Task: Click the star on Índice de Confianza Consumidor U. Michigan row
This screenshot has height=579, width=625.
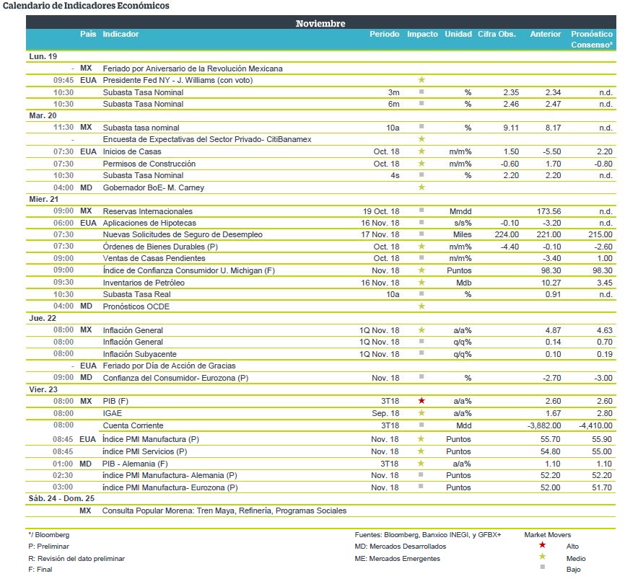Action: 421,270
